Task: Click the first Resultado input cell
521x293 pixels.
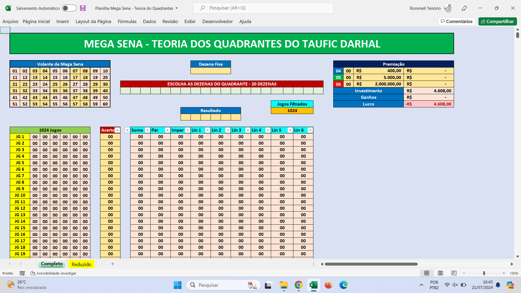Action: 186,117
